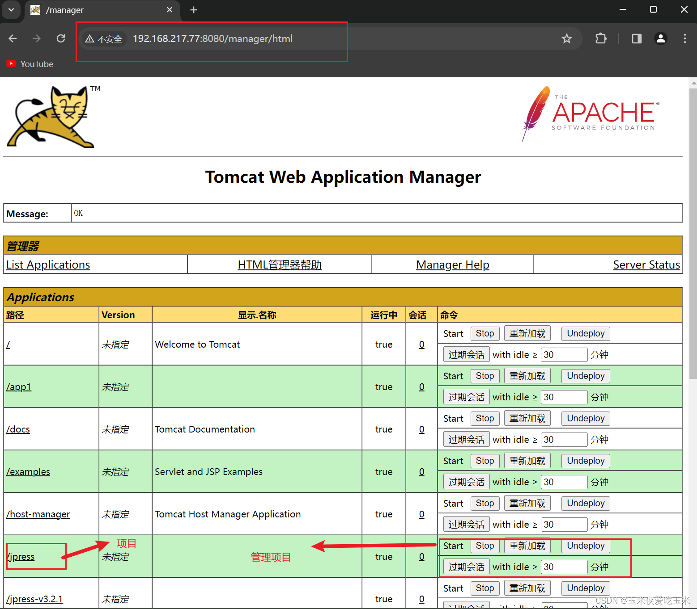Screen dimensions: 697x609
Task: Click the Apache Software Foundation logo
Action: click(591, 113)
